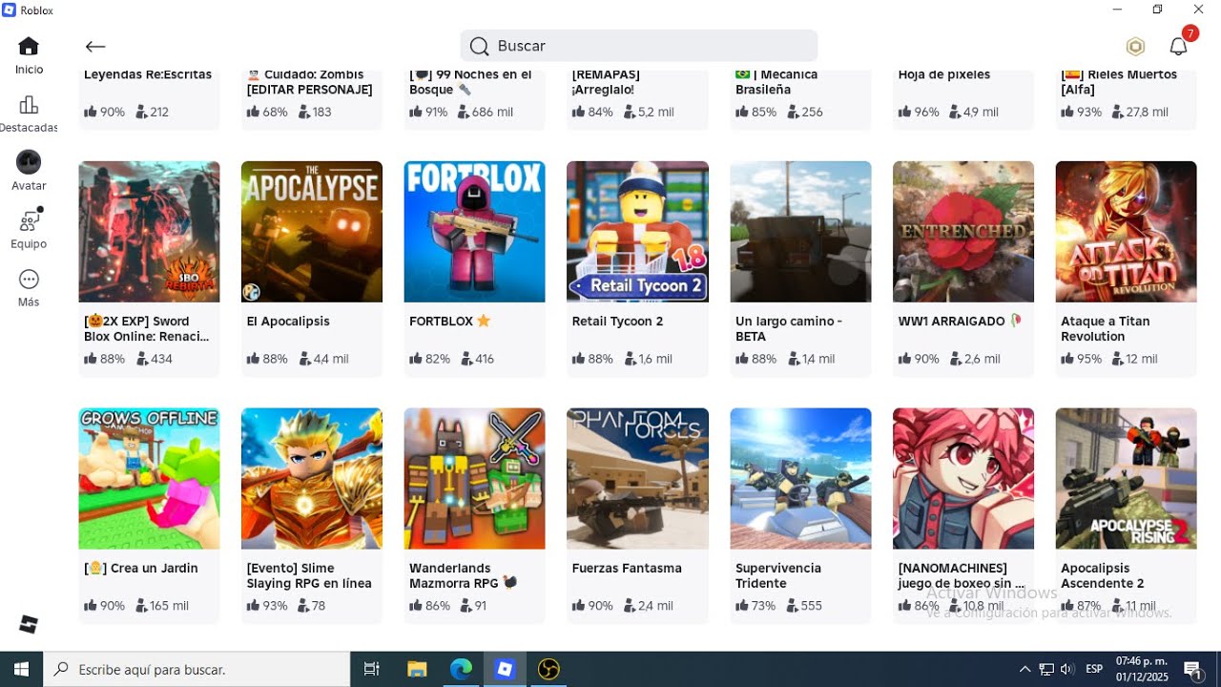Open the Avatar section

(29, 172)
